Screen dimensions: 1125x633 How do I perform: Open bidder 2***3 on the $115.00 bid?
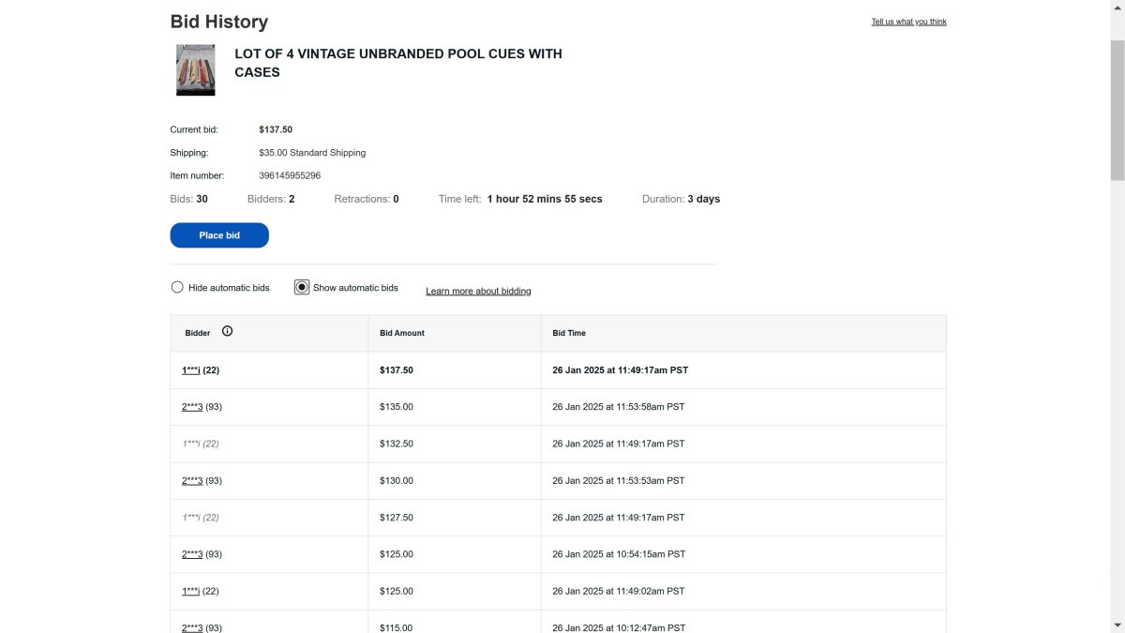pos(191,626)
